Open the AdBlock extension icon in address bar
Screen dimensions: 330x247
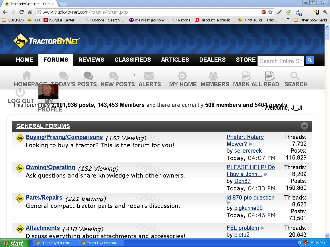click(x=264, y=12)
